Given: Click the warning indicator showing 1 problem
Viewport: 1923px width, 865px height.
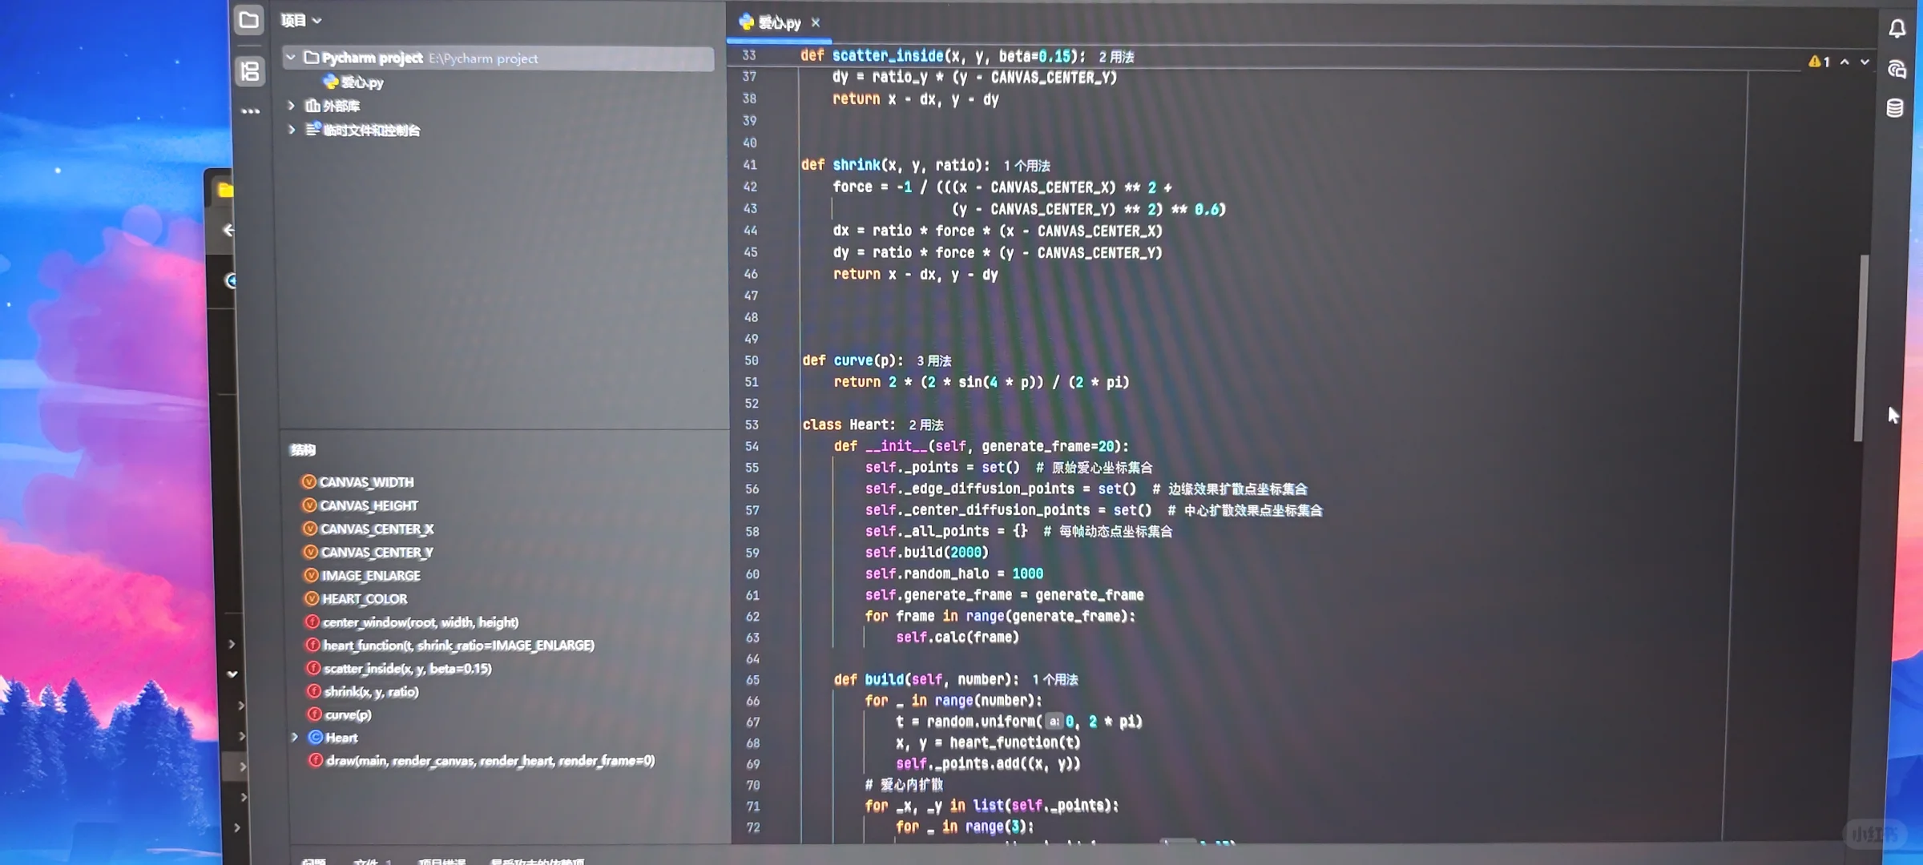Looking at the screenshot, I should tap(1819, 62).
